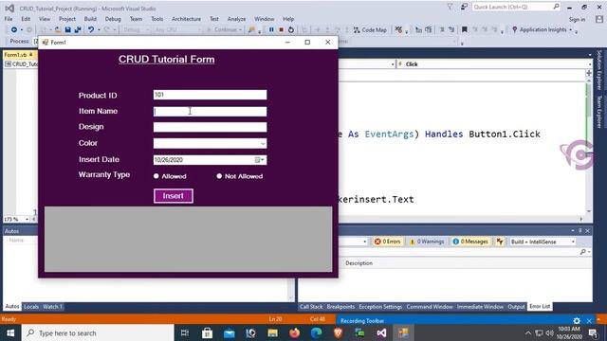Image resolution: width=607 pixels, height=341 pixels.
Task: Switch to the Watch 1 tab
Action: point(52,307)
